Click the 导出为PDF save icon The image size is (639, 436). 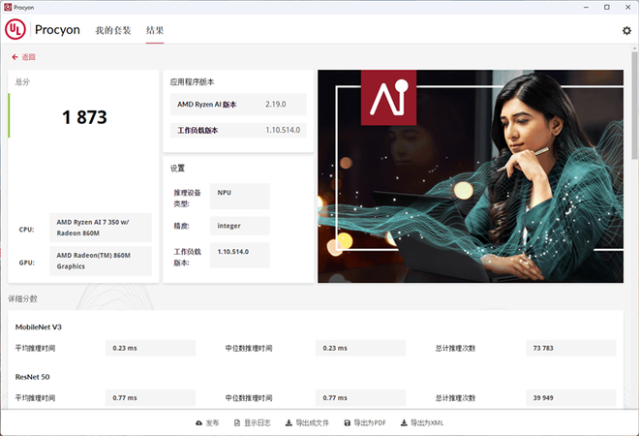point(347,423)
